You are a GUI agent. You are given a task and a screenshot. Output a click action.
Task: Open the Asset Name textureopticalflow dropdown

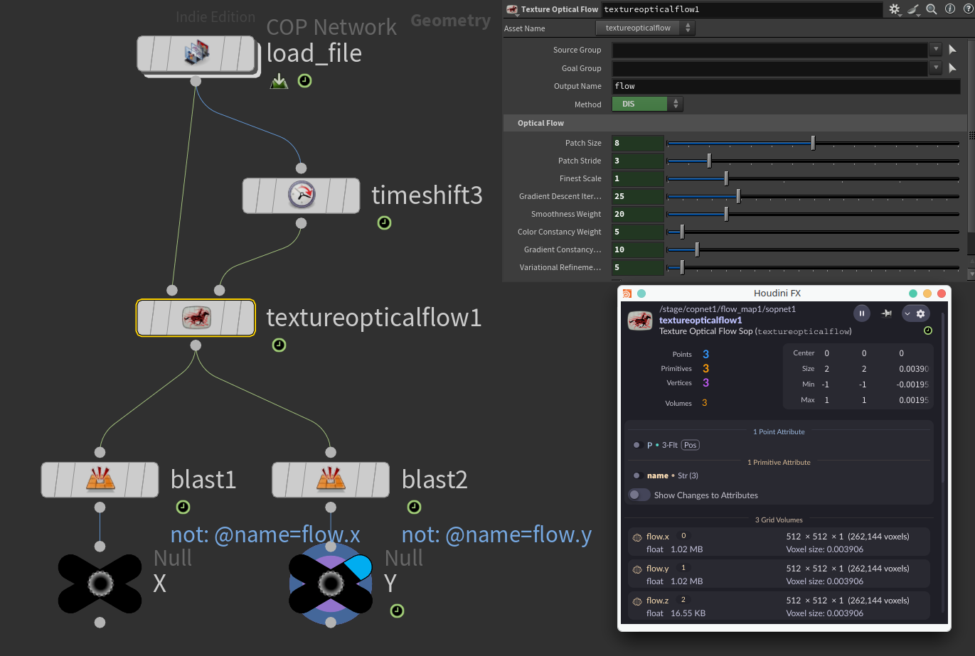(645, 28)
